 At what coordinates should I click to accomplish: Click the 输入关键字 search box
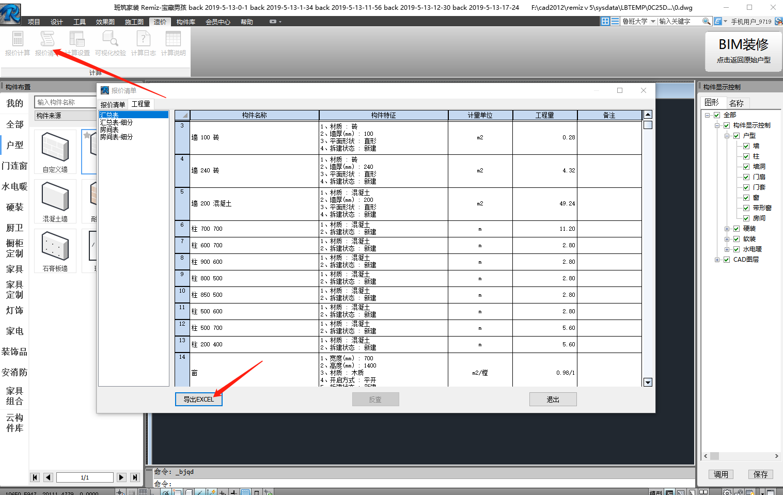[680, 21]
